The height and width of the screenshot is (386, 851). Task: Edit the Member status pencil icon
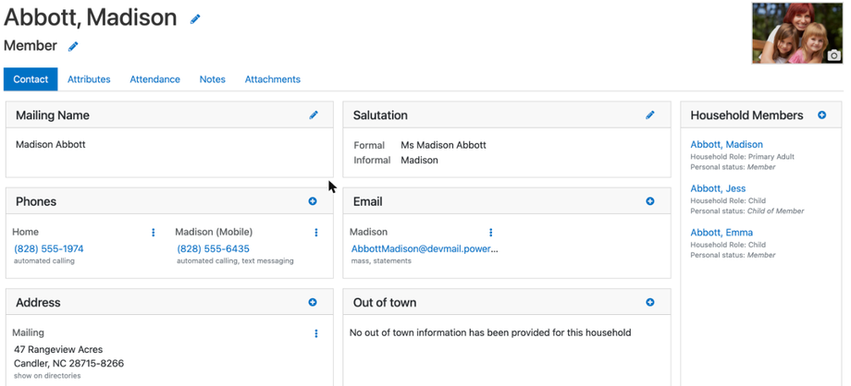pyautogui.click(x=73, y=46)
